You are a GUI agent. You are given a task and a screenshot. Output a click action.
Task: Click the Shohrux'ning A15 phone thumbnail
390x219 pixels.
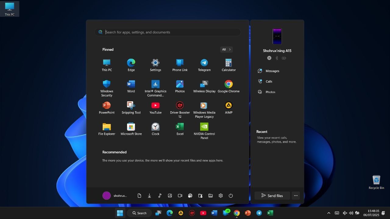(277, 36)
